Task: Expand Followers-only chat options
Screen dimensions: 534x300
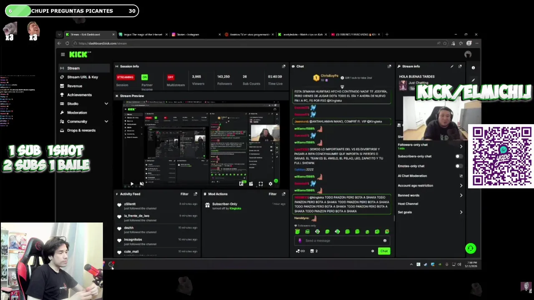Action: pyautogui.click(x=461, y=146)
